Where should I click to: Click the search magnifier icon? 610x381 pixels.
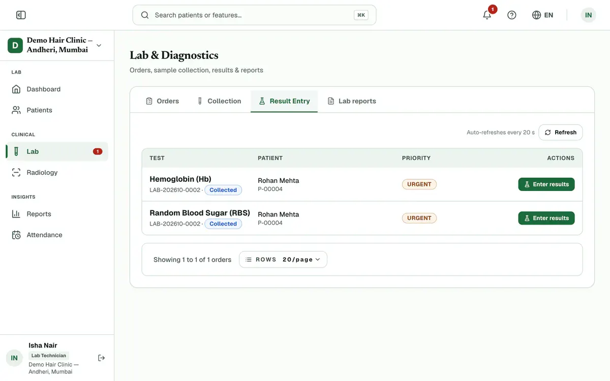[145, 15]
